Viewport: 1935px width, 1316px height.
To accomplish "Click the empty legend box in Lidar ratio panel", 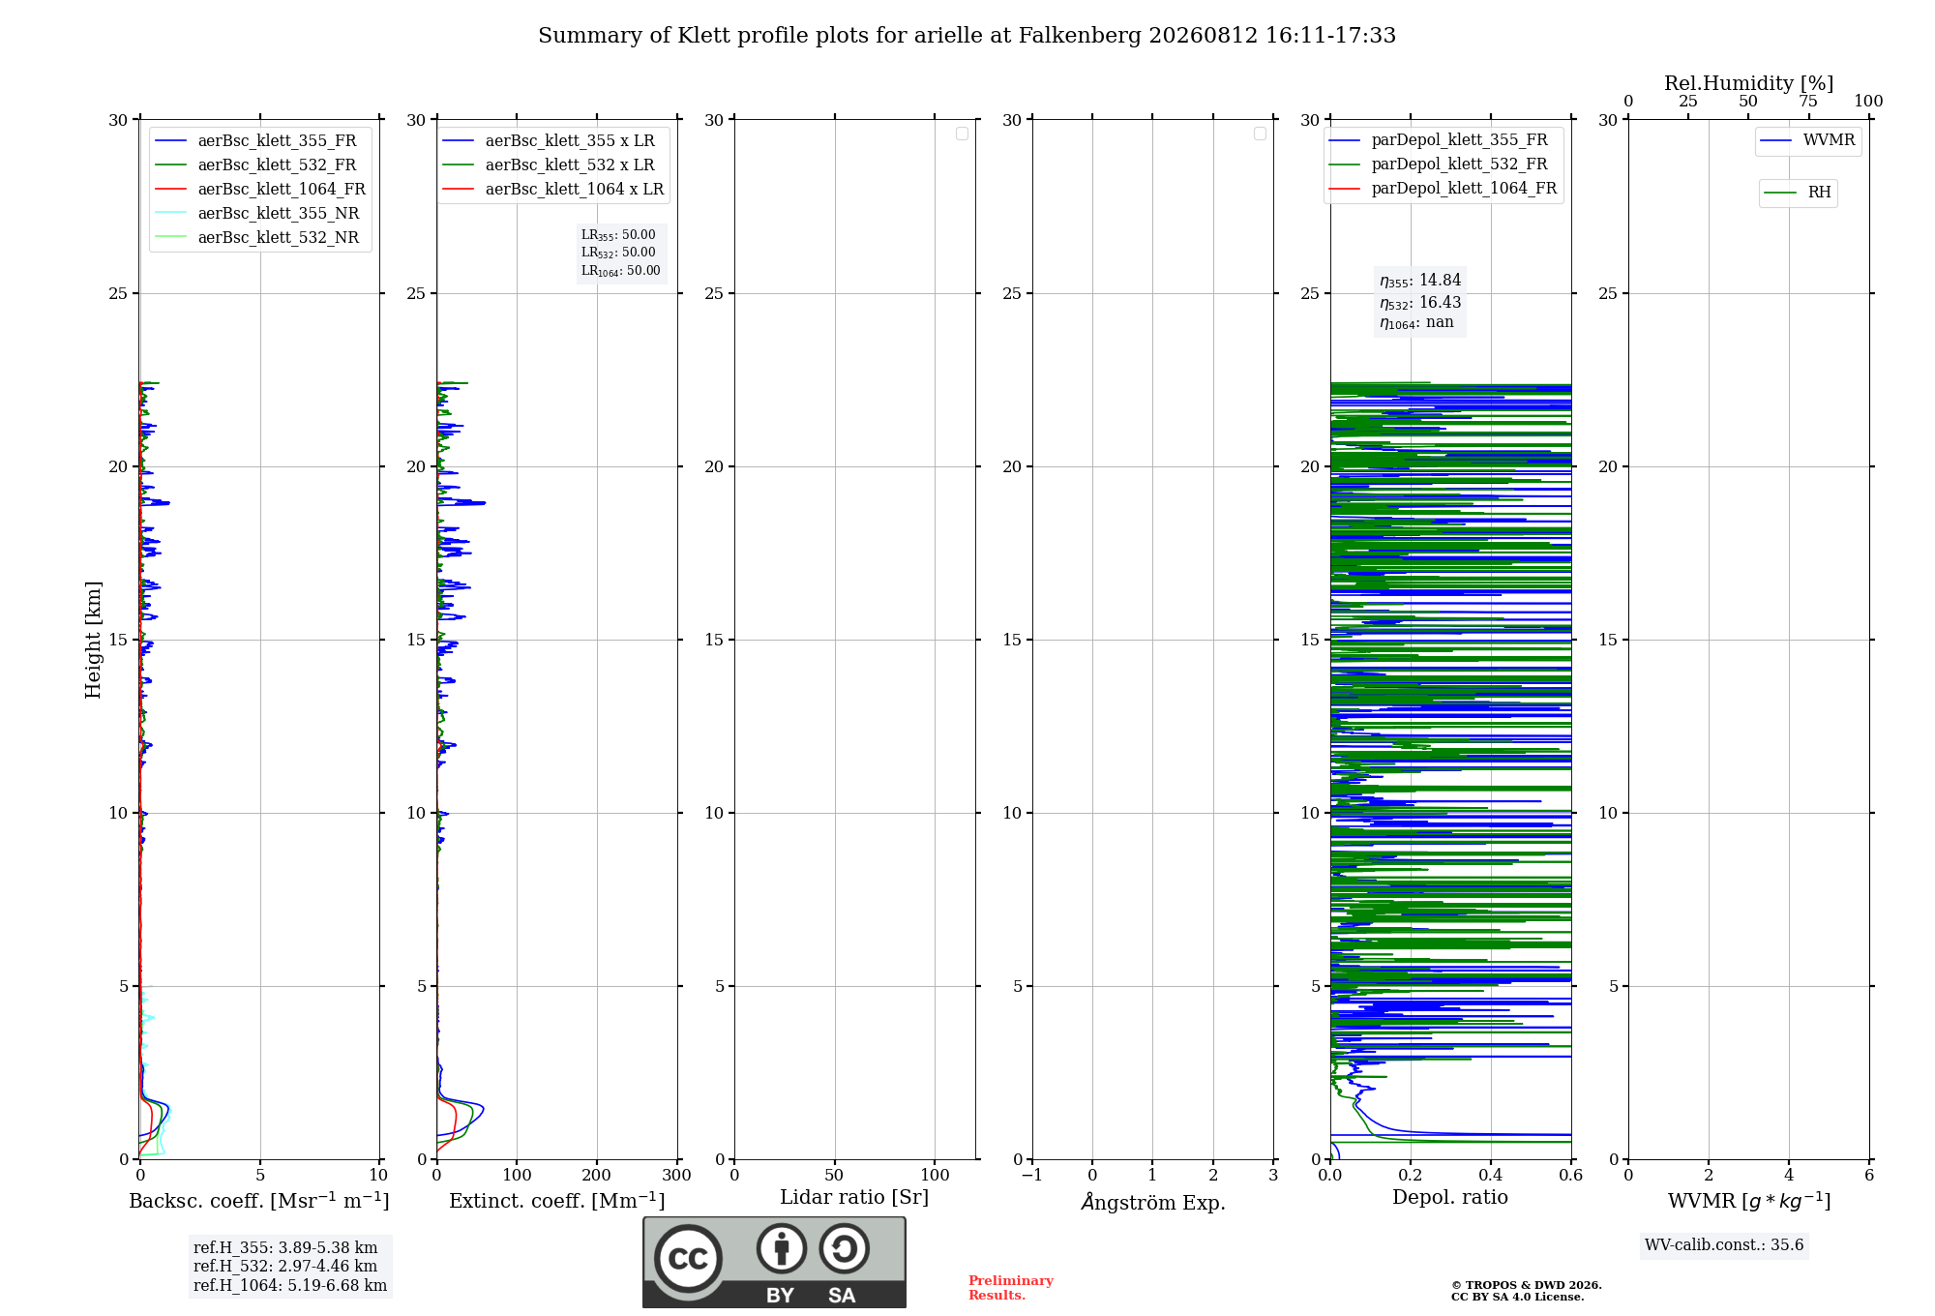I will [x=962, y=134].
